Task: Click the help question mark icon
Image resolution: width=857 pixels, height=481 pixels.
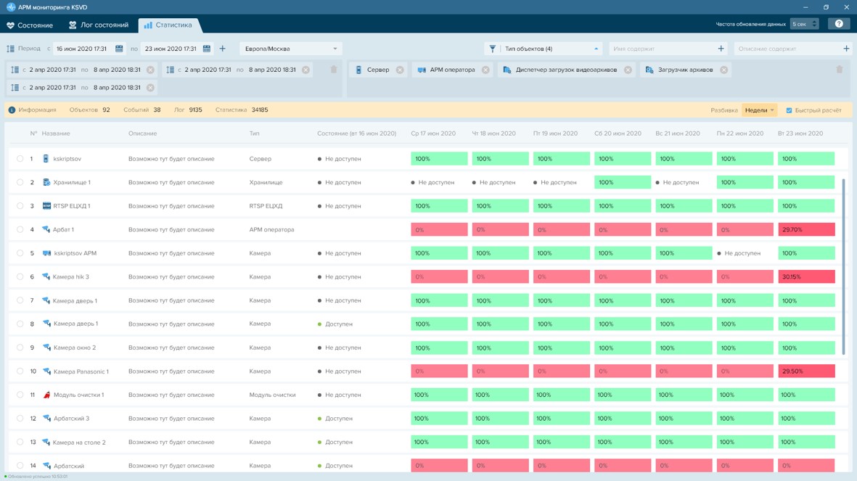Action: pos(839,24)
